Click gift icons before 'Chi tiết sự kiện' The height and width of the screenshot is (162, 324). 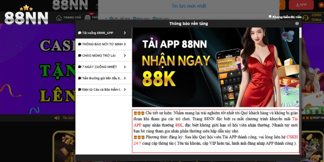pyautogui.click(x=139, y=113)
